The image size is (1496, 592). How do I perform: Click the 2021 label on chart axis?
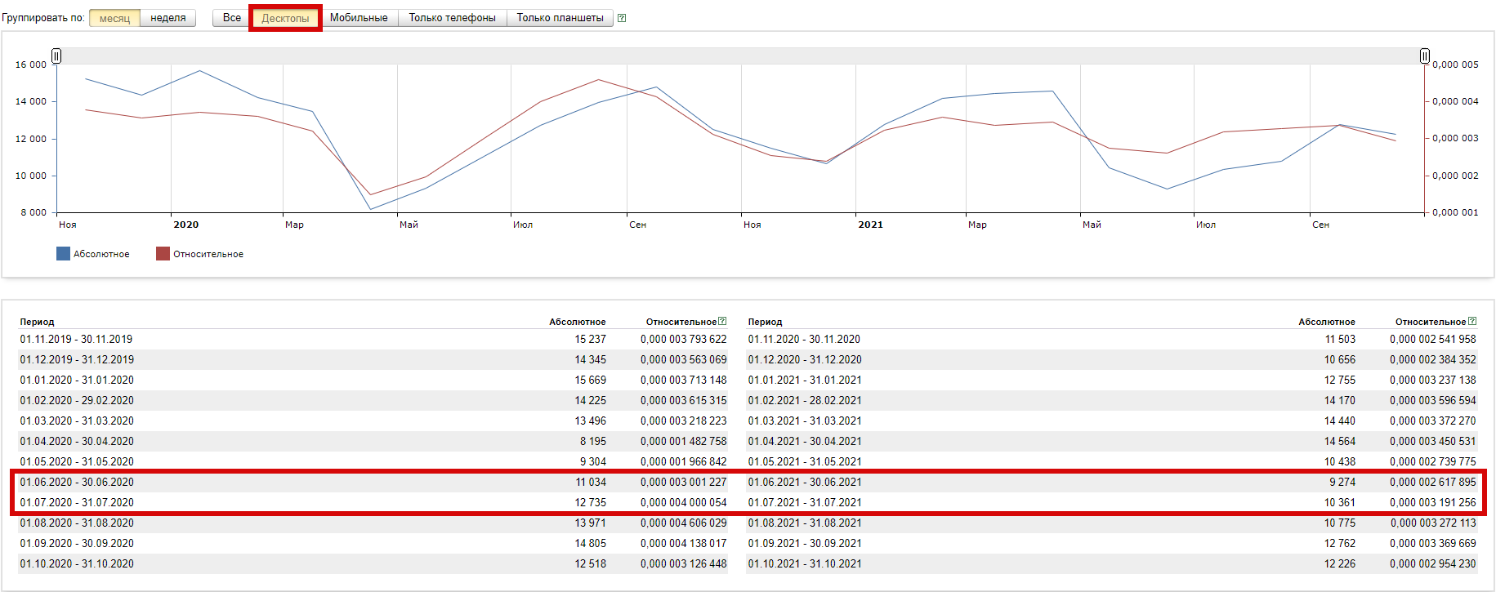pyautogui.click(x=870, y=225)
